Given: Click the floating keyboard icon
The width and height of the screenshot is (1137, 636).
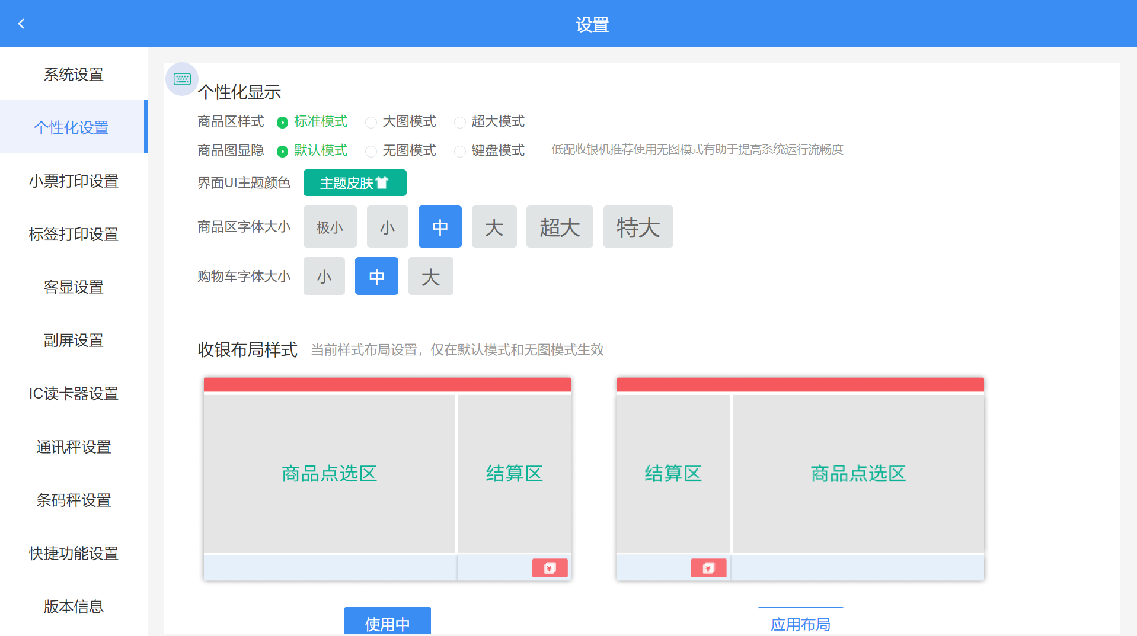Looking at the screenshot, I should [182, 79].
